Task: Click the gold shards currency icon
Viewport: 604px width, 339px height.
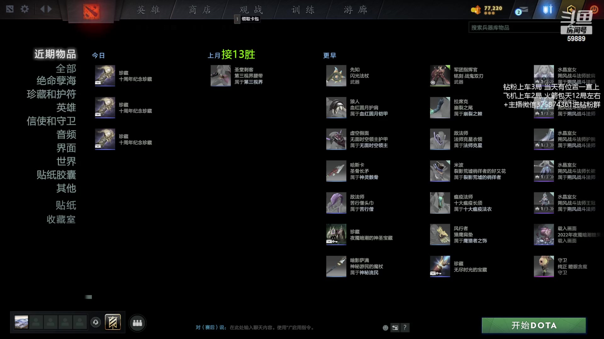Action: 476,10
